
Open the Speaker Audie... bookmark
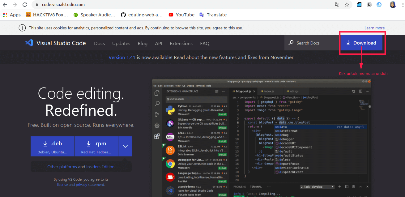[x=94, y=15]
